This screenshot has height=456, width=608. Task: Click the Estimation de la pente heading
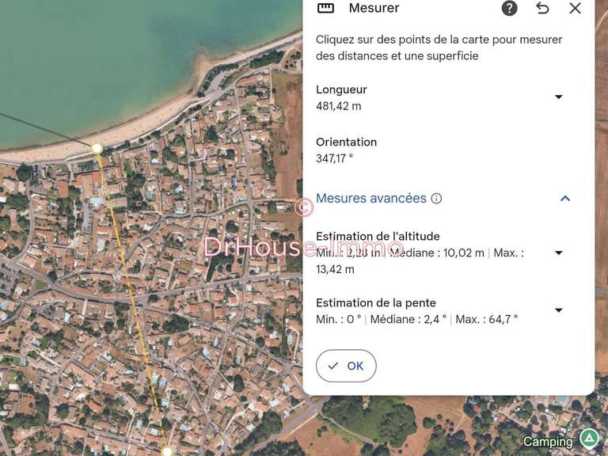(x=376, y=303)
